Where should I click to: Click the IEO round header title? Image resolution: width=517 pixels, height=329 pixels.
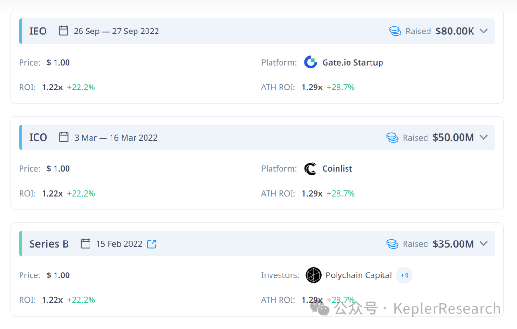click(38, 31)
